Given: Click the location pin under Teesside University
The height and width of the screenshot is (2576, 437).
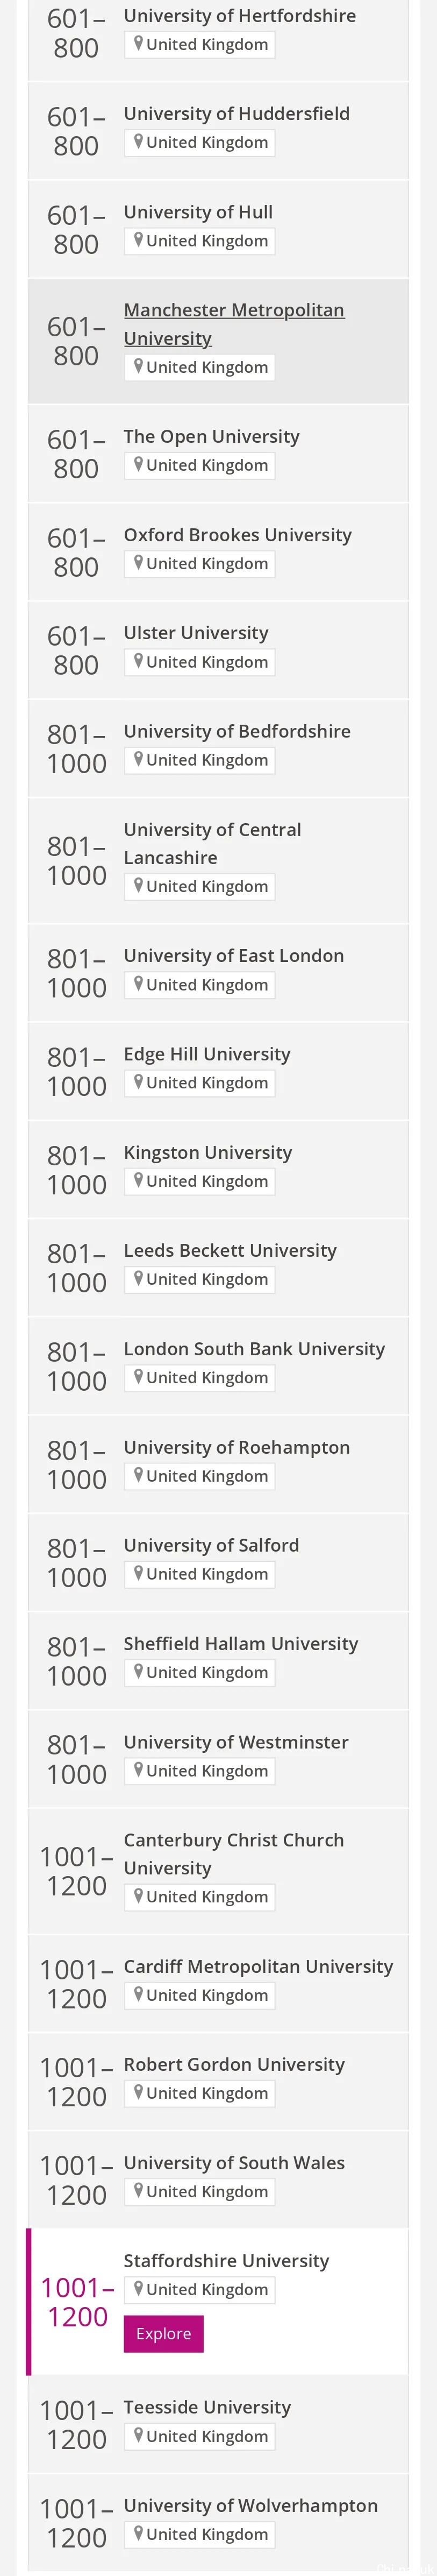Looking at the screenshot, I should (138, 2435).
